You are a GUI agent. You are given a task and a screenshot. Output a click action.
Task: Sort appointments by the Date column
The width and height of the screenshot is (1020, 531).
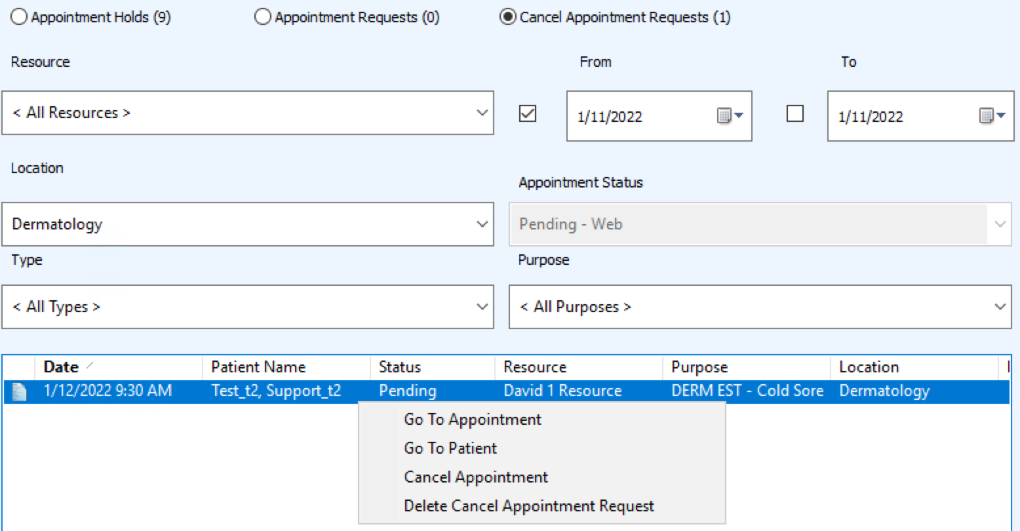[61, 366]
